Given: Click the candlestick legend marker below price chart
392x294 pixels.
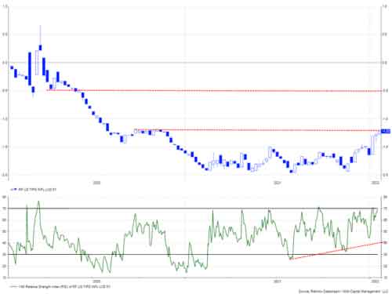Looking at the screenshot, I should [x=13, y=189].
